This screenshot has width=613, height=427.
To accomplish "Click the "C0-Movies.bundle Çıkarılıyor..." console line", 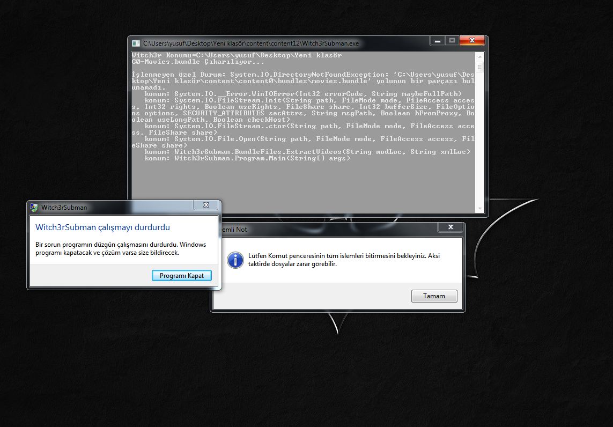I will pyautogui.click(x=198, y=62).
